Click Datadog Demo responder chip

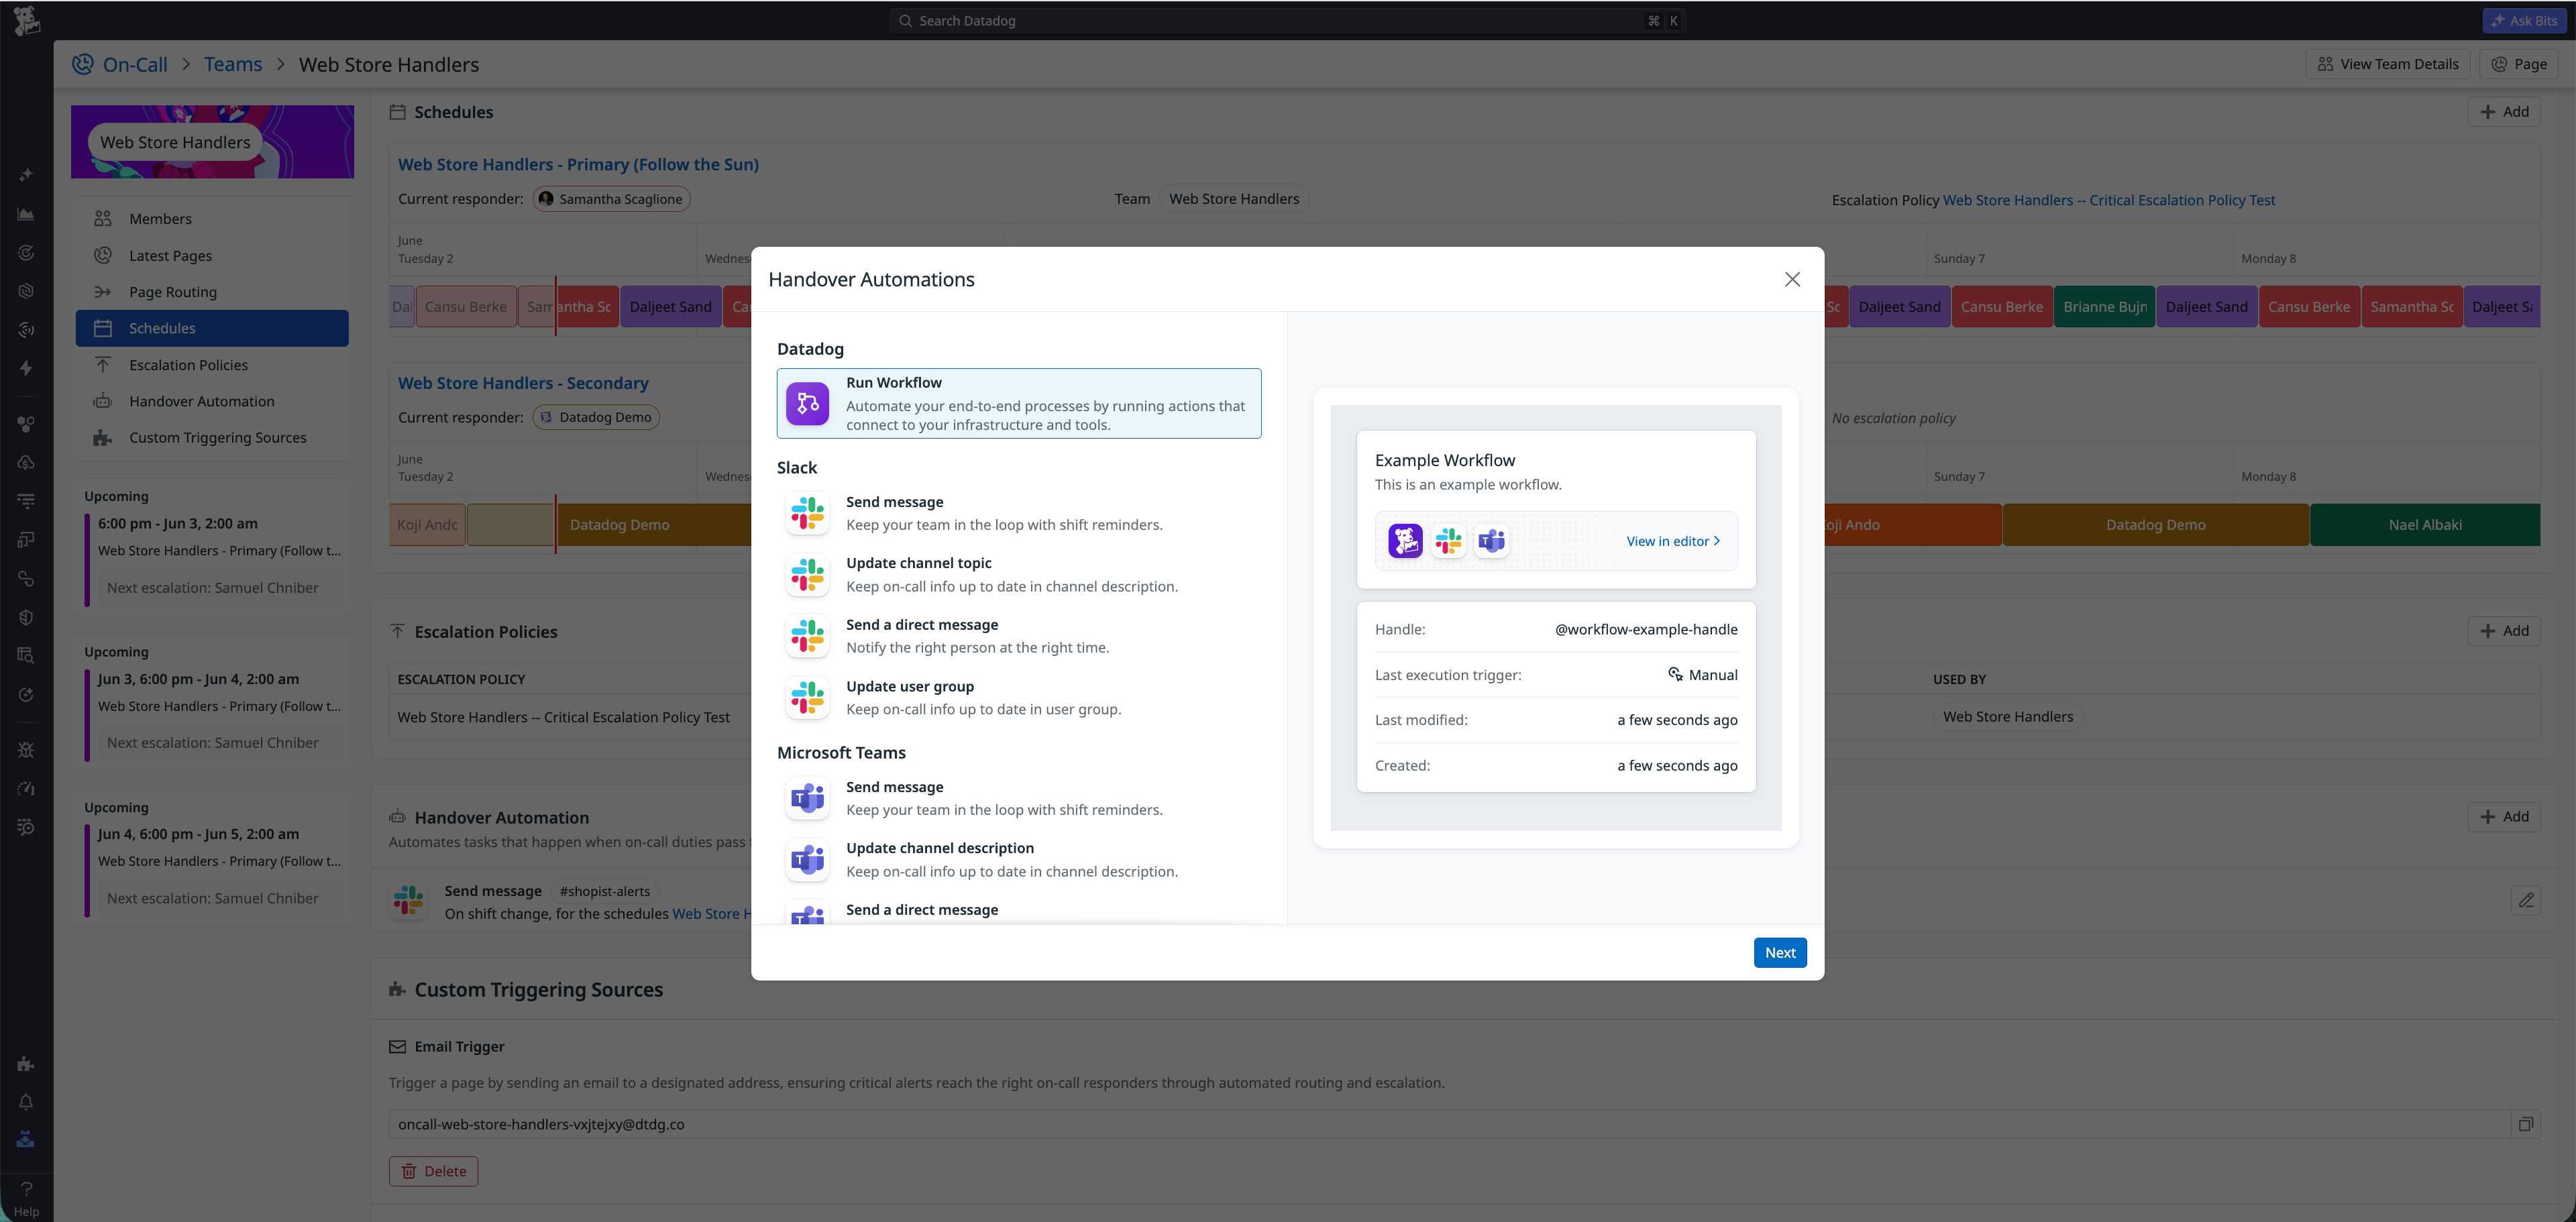595,417
